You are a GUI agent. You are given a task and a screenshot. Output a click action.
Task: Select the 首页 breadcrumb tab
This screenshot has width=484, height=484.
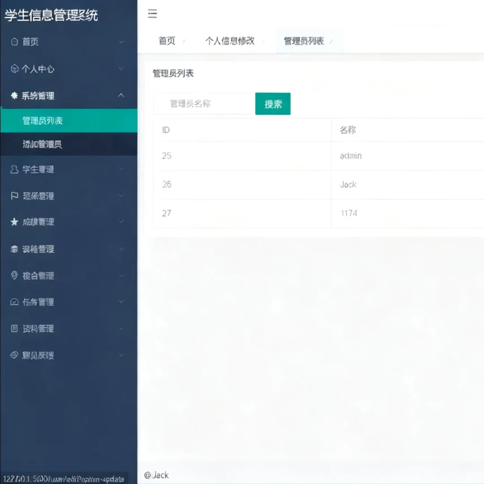point(166,41)
